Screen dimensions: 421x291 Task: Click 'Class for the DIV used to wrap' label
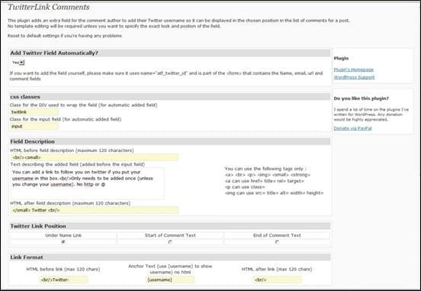[83, 105]
